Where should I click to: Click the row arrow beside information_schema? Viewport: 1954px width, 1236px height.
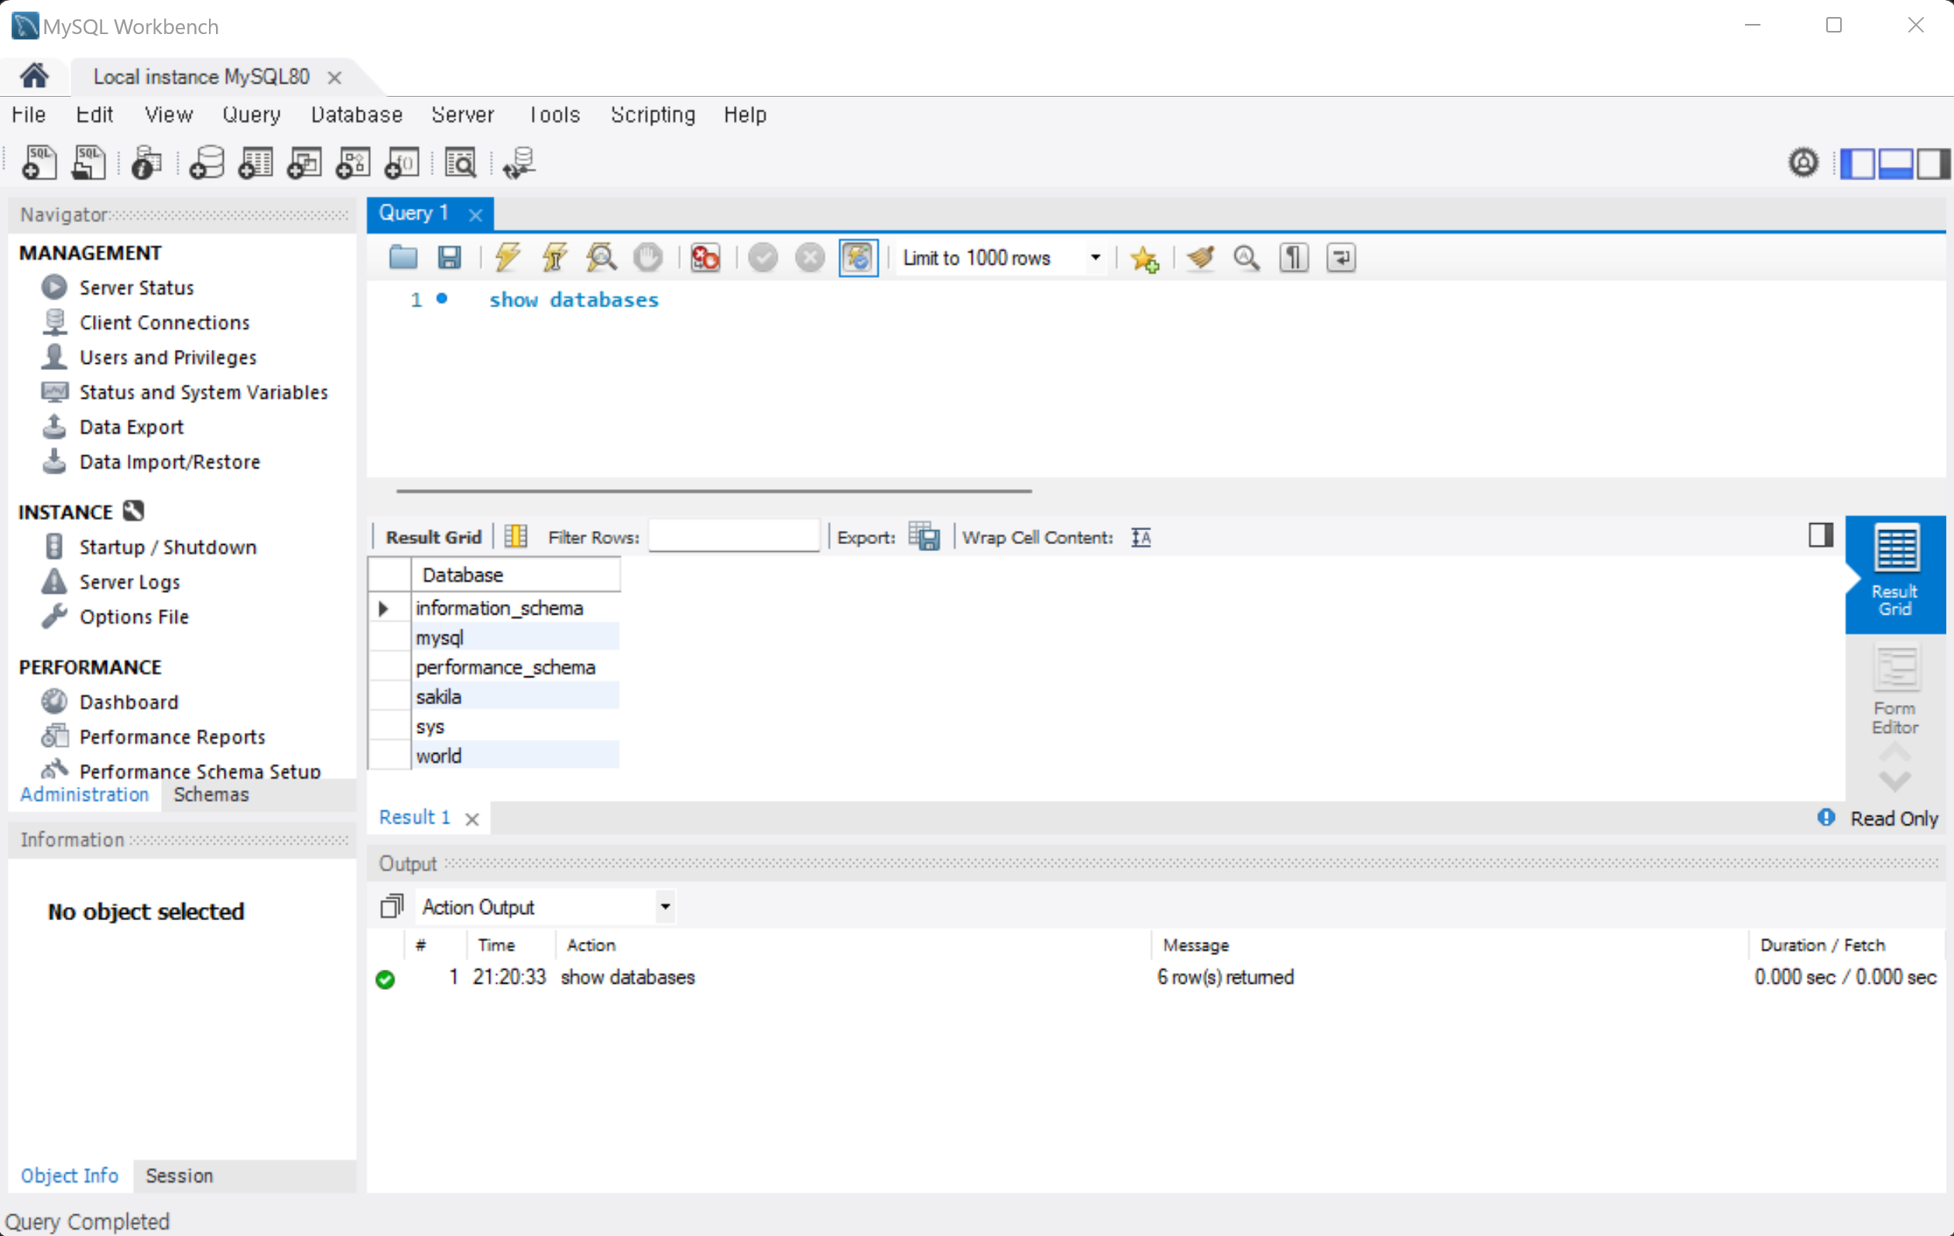point(384,608)
